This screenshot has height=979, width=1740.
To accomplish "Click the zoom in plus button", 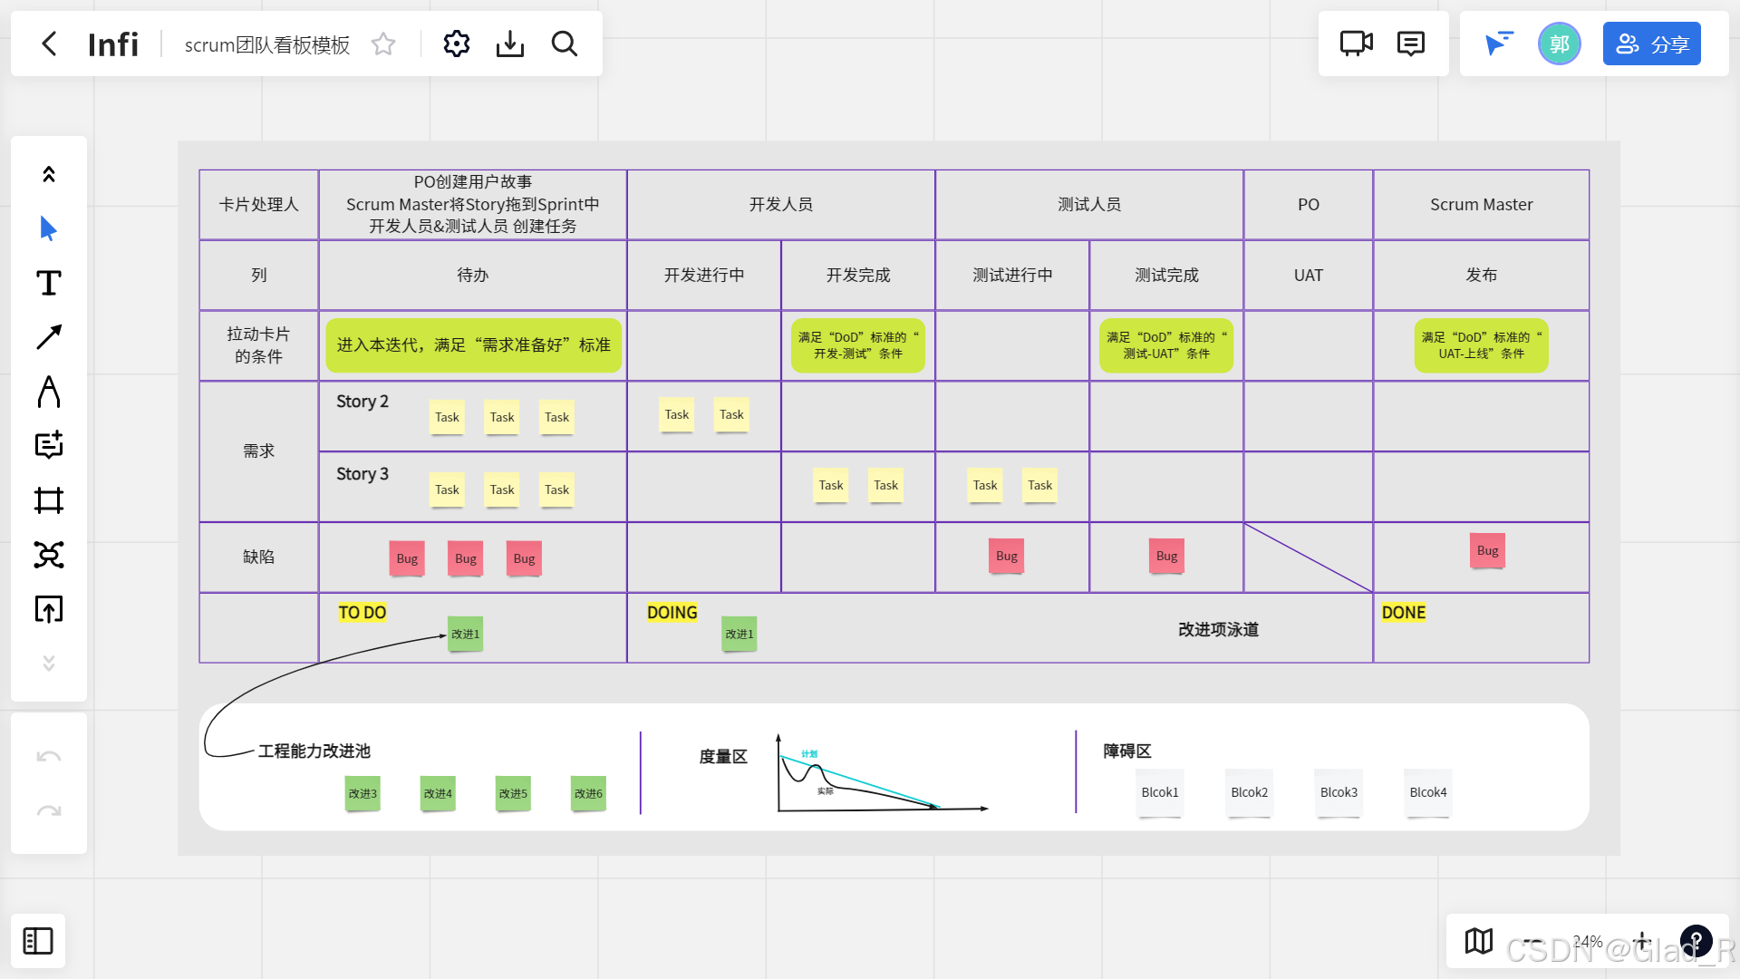I will point(1641,941).
